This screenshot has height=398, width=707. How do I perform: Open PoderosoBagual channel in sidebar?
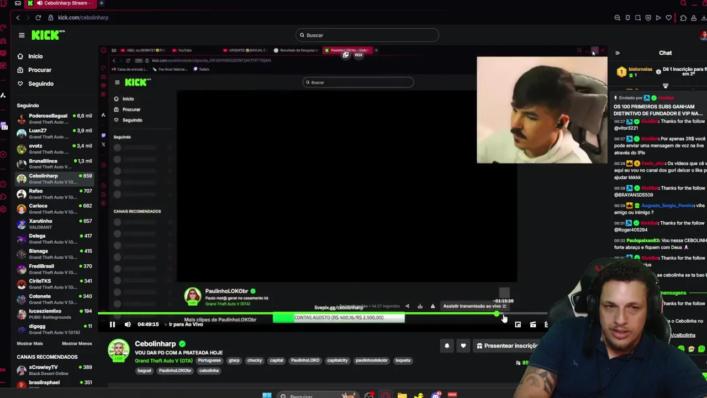pos(54,119)
